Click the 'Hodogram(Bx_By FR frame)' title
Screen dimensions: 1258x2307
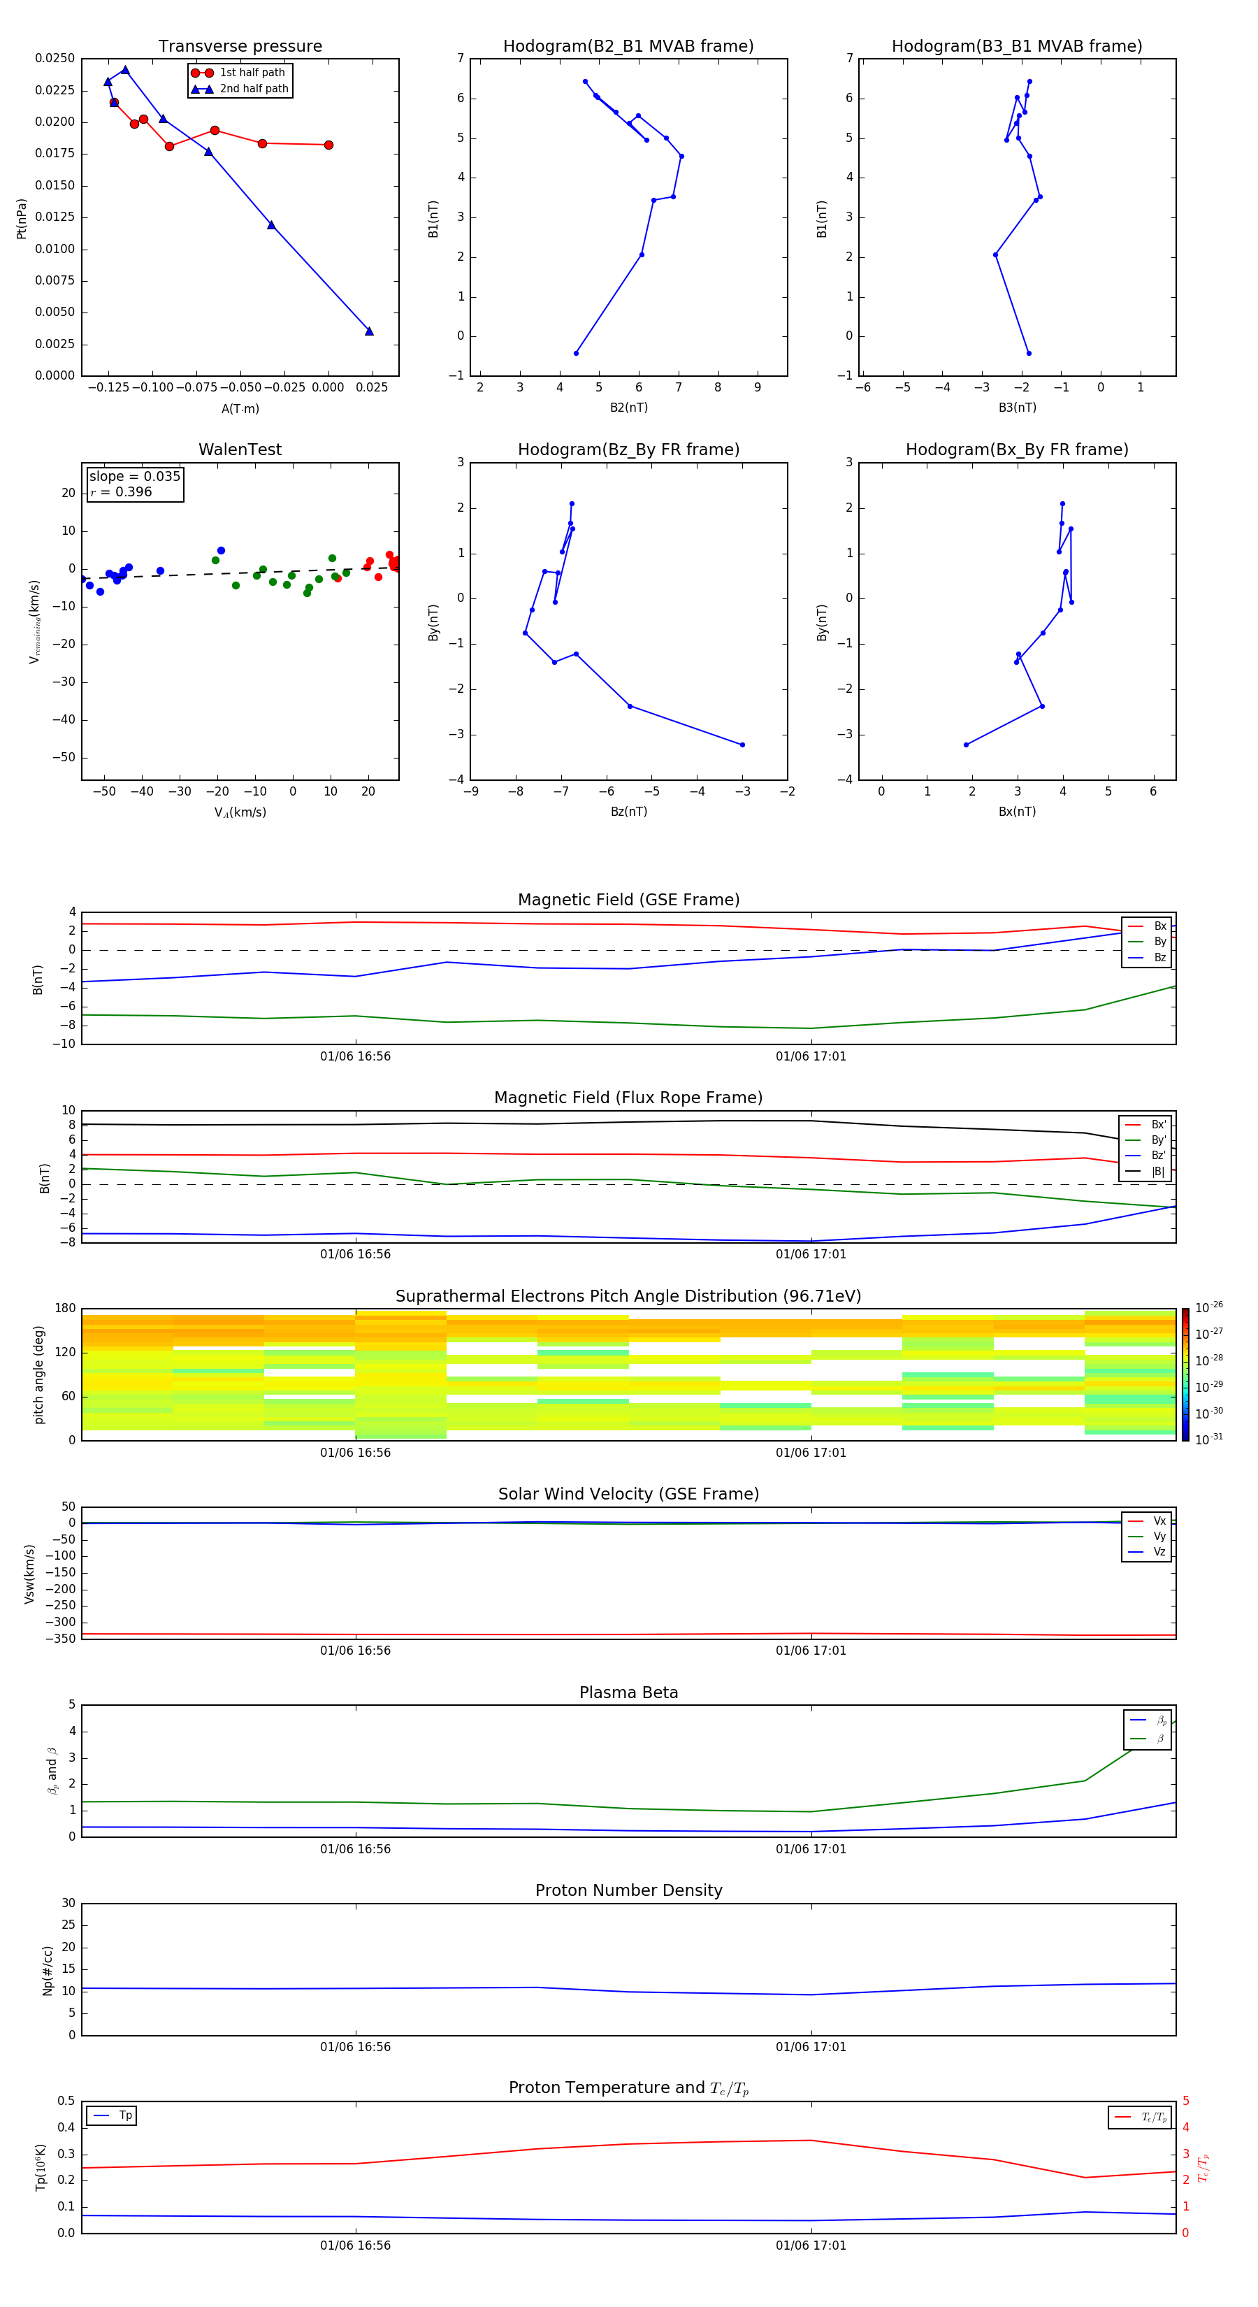point(1017,450)
